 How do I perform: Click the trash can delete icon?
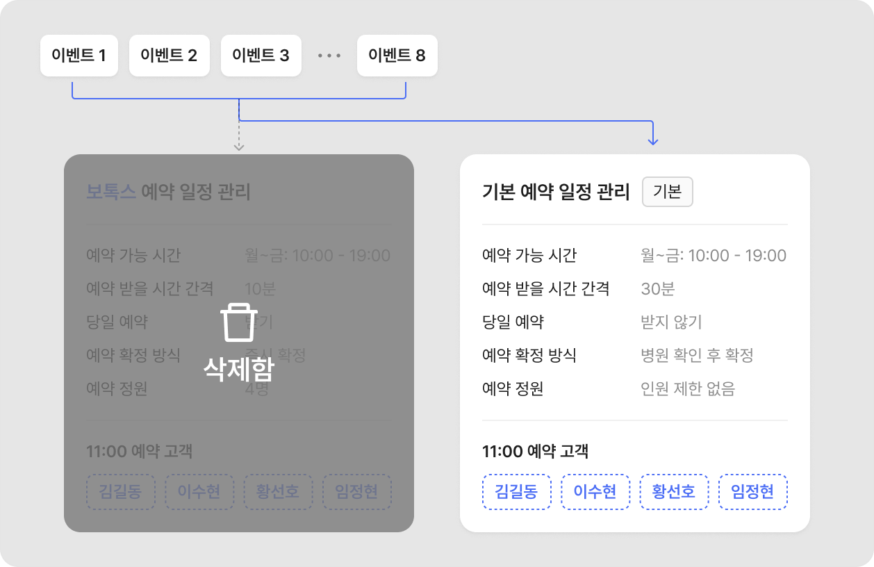coord(239,324)
